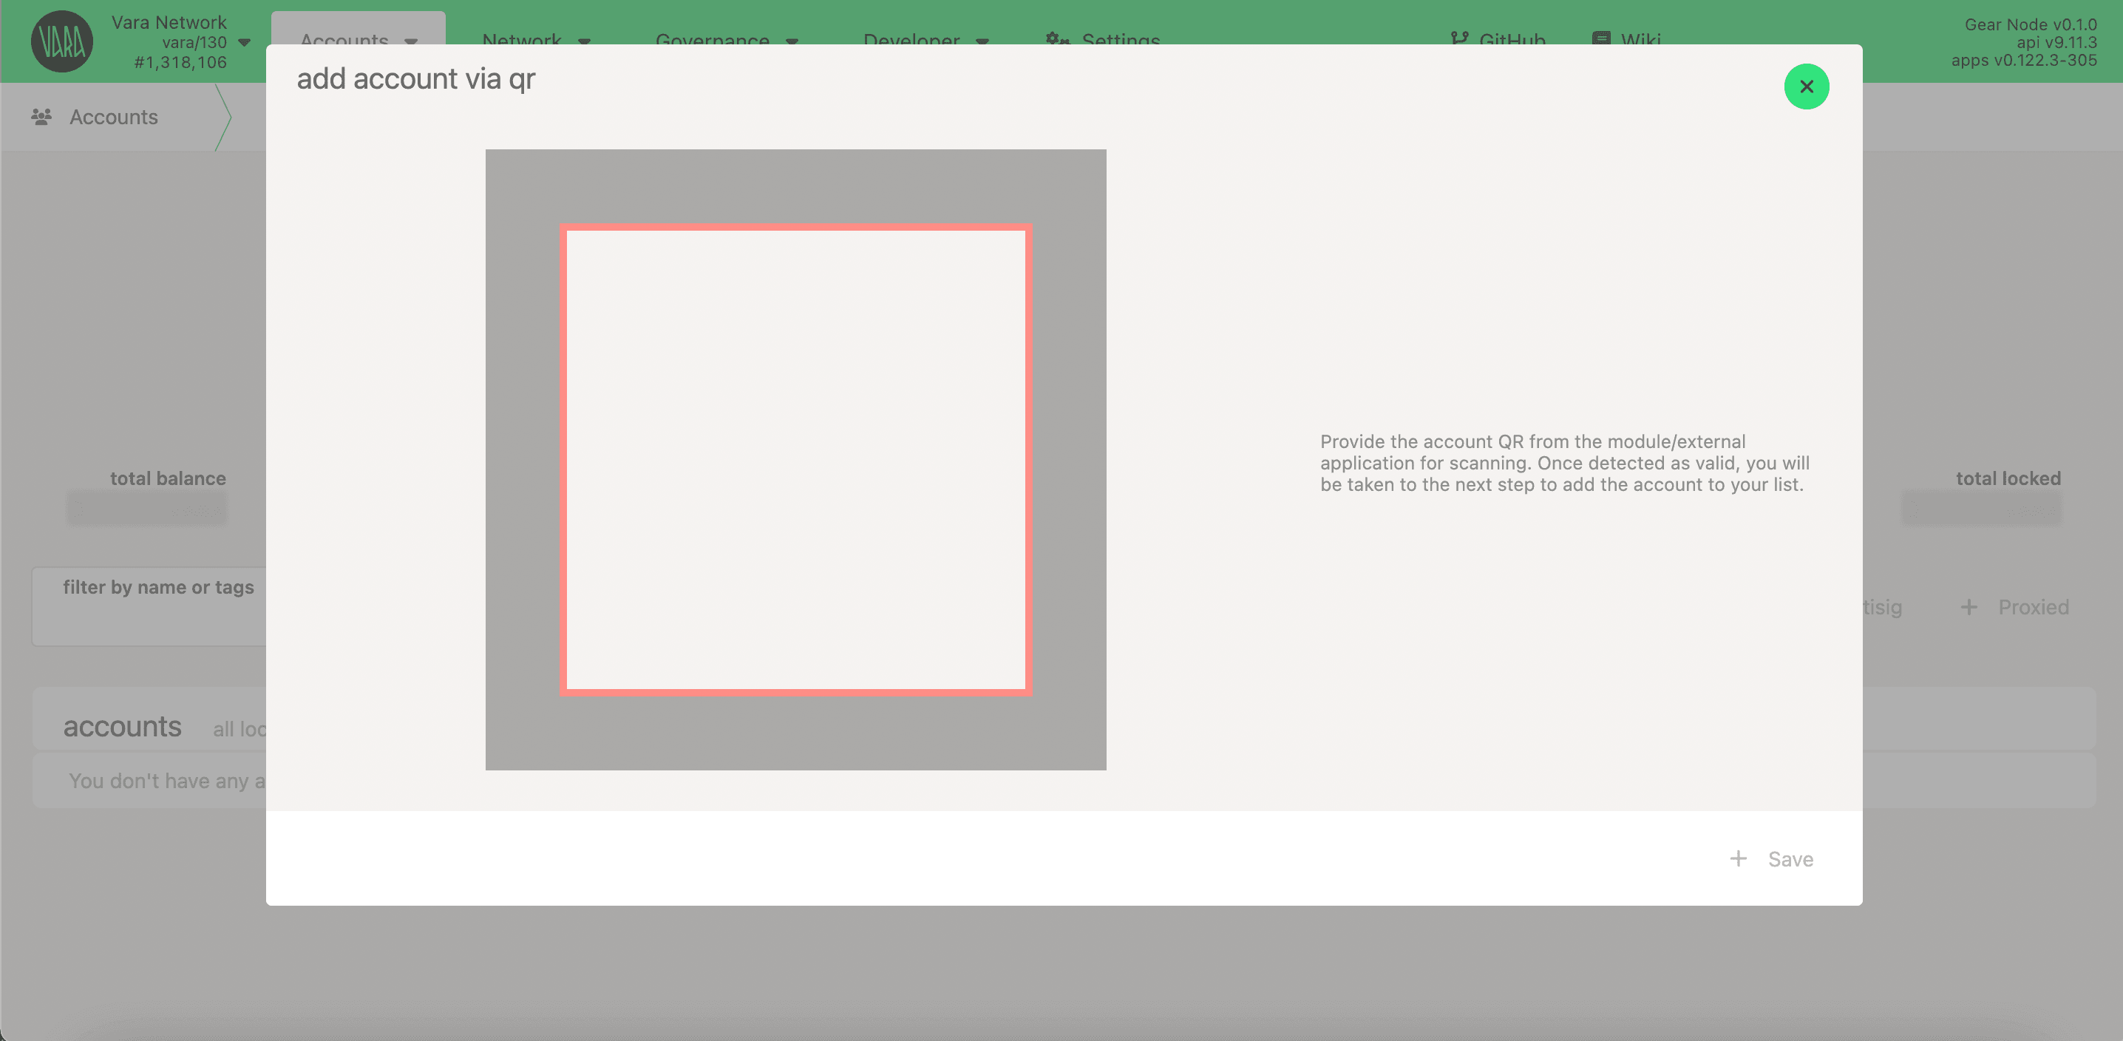Click the plus icon beside Save
Image resolution: width=2123 pixels, height=1041 pixels.
(1738, 859)
